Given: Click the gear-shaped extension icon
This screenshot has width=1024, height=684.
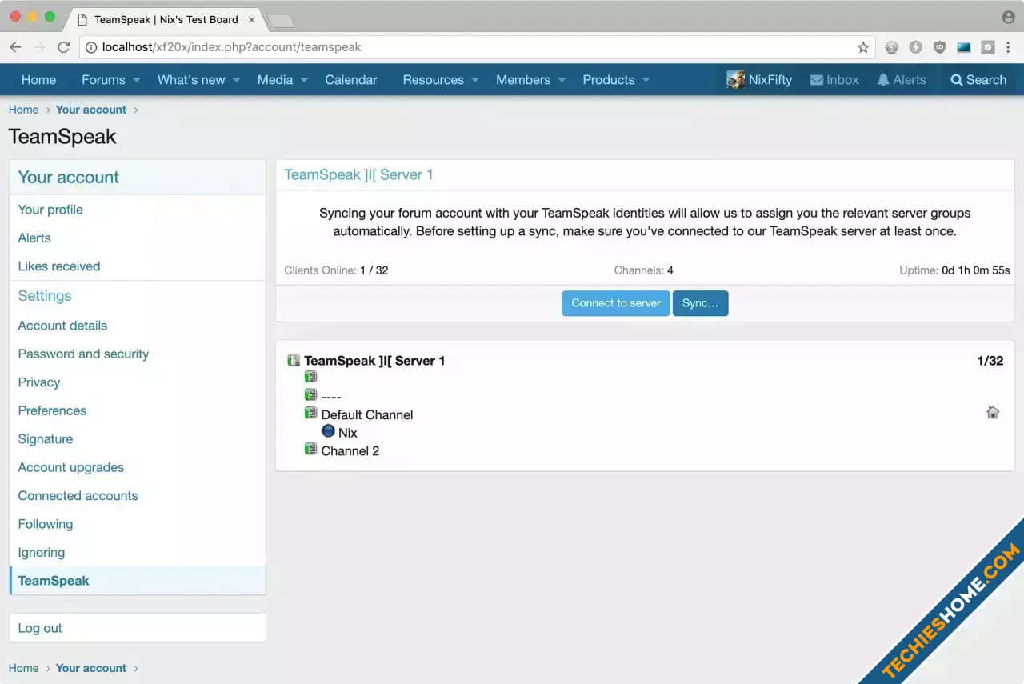Looking at the screenshot, I should coord(892,47).
